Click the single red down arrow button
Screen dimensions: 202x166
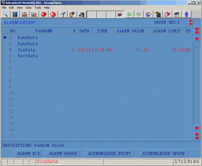(197, 128)
